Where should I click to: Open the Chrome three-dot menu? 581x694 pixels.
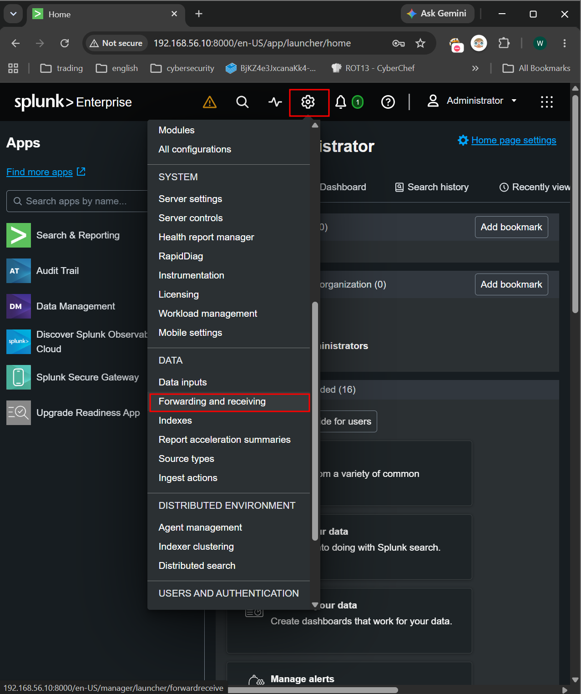click(x=565, y=43)
